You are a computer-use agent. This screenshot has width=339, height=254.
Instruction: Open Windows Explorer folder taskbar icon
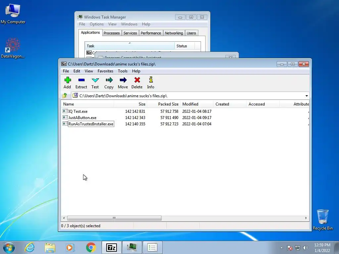coord(50,248)
